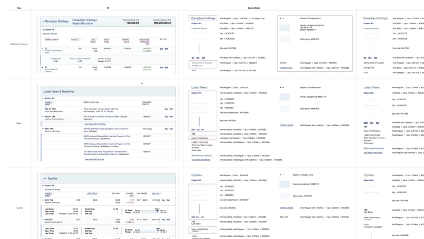Collapse BMO TSX row in Latest News mockup
The width and height of the screenshot is (424, 239).
coord(43,128)
